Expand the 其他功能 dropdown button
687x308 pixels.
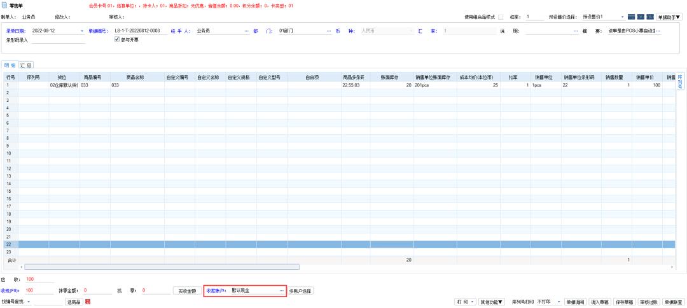[x=492, y=302]
